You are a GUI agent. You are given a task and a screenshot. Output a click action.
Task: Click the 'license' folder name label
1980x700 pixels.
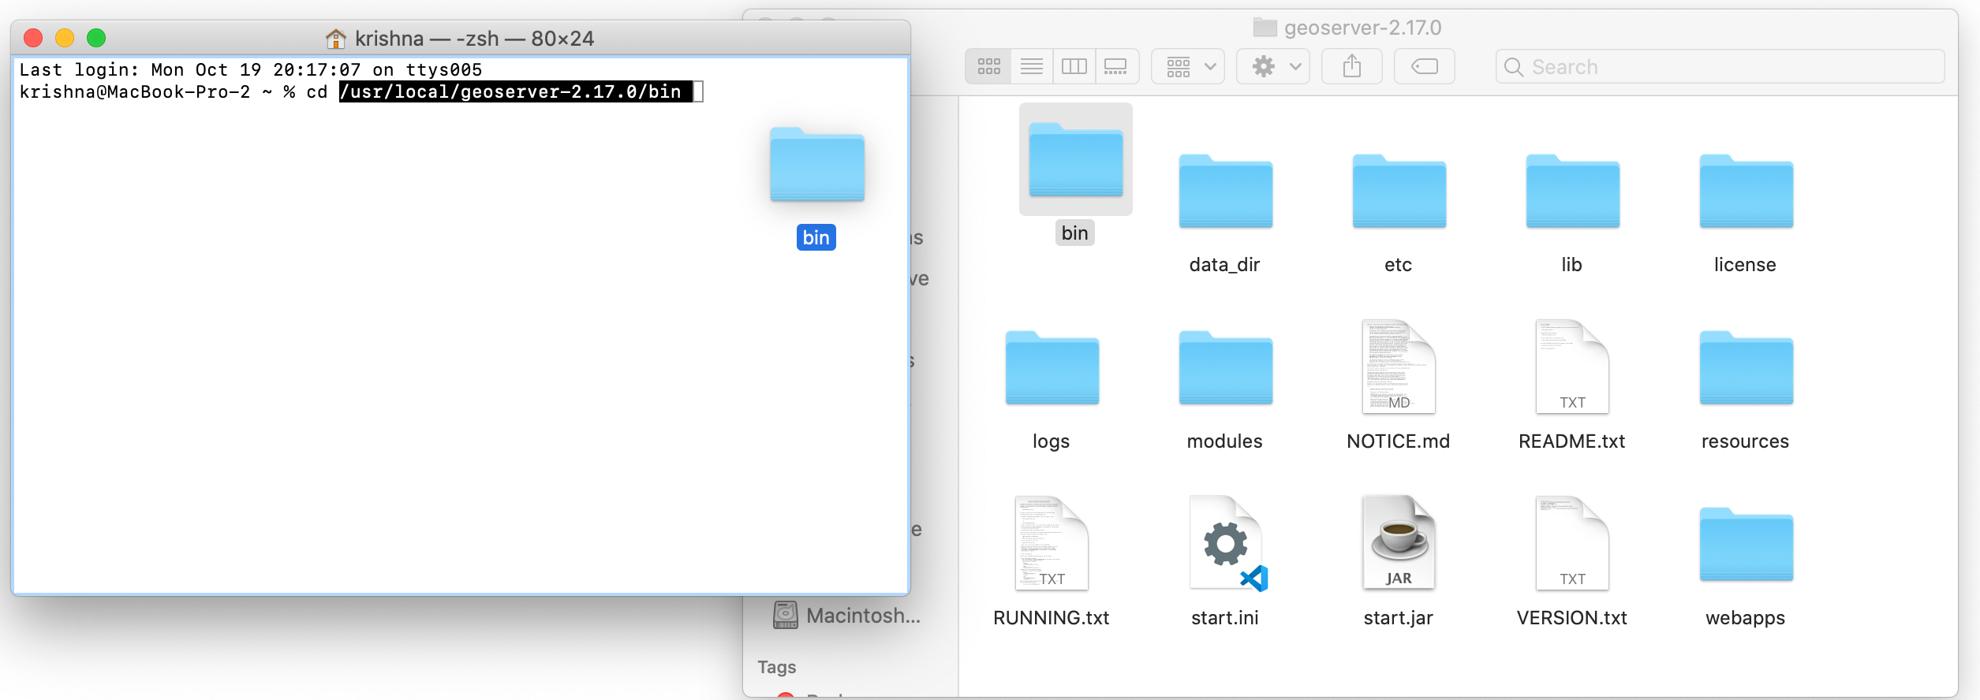pos(1745,265)
